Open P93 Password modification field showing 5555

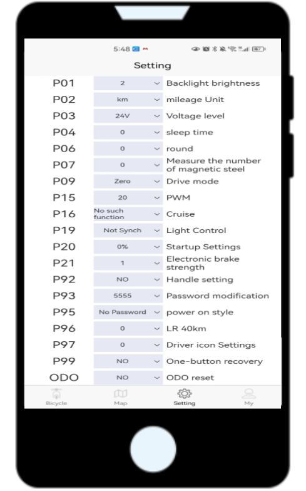(x=128, y=296)
